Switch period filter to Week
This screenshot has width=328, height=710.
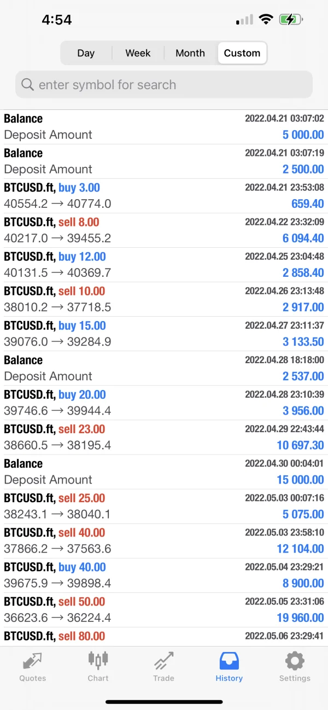138,53
